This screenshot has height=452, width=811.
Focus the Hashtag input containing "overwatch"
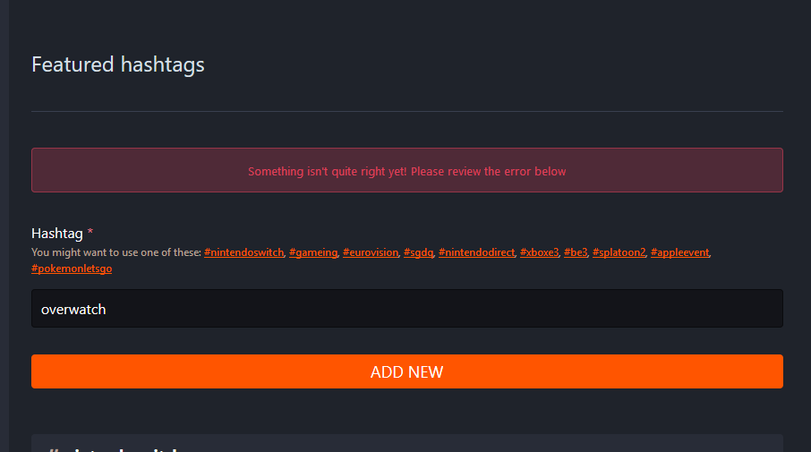407,309
